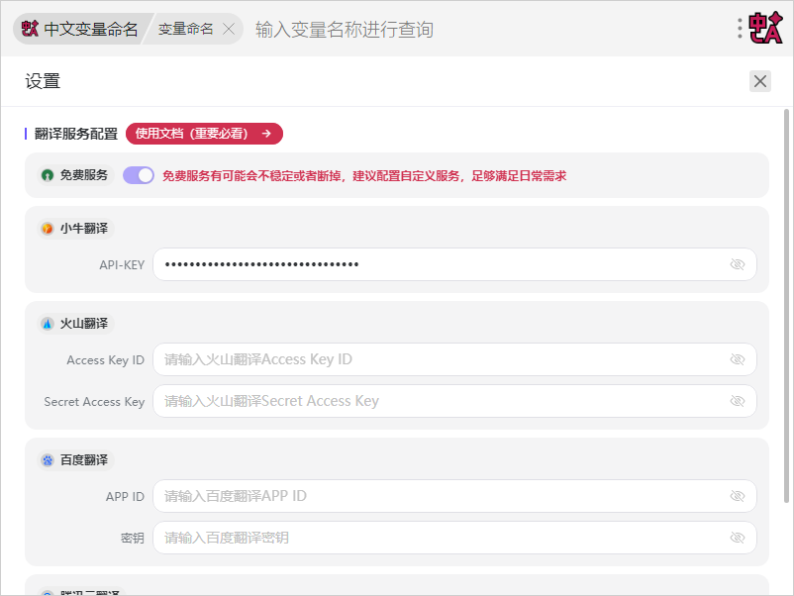The width and height of the screenshot is (794, 596).
Task: Click the 小牛翻译 orange icon
Action: click(48, 229)
